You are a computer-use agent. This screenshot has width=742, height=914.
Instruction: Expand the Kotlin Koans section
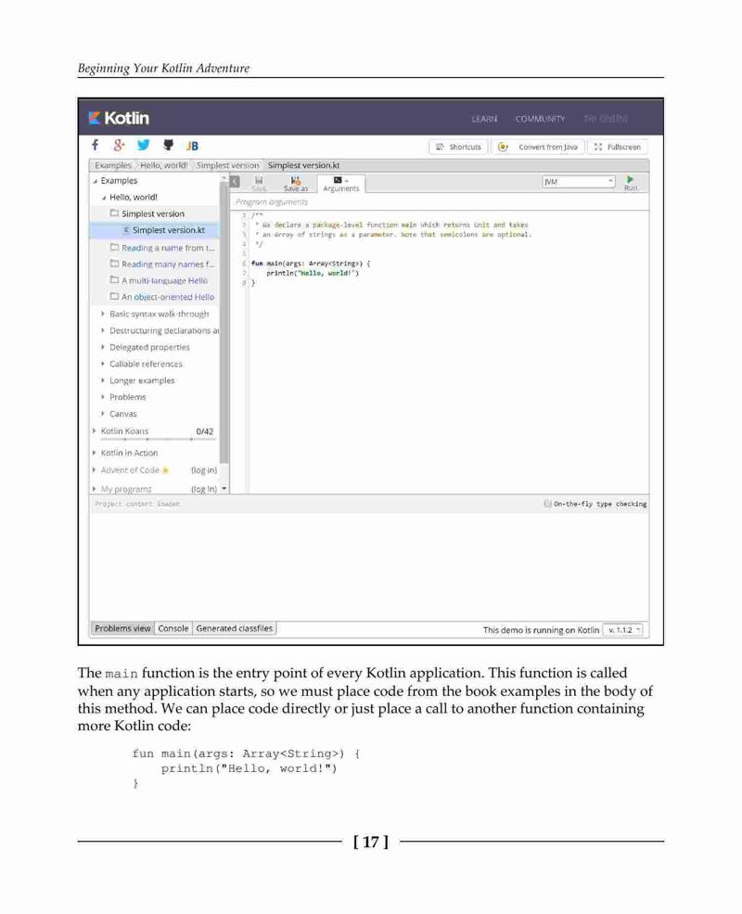[95, 431]
